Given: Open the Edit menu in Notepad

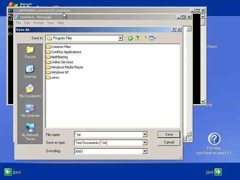Looking at the screenshot, I should coord(27,23).
